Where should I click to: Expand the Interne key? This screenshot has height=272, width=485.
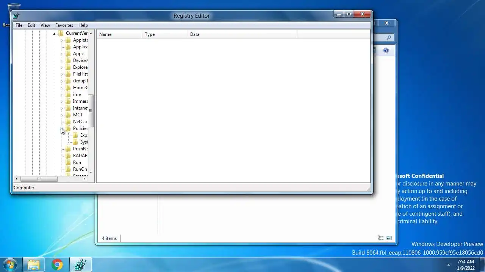(61, 108)
